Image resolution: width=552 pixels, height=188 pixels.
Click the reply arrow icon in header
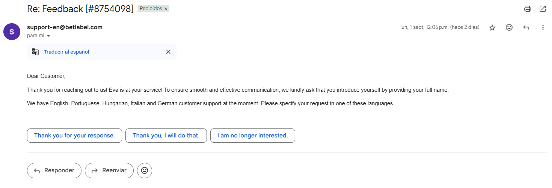[526, 27]
